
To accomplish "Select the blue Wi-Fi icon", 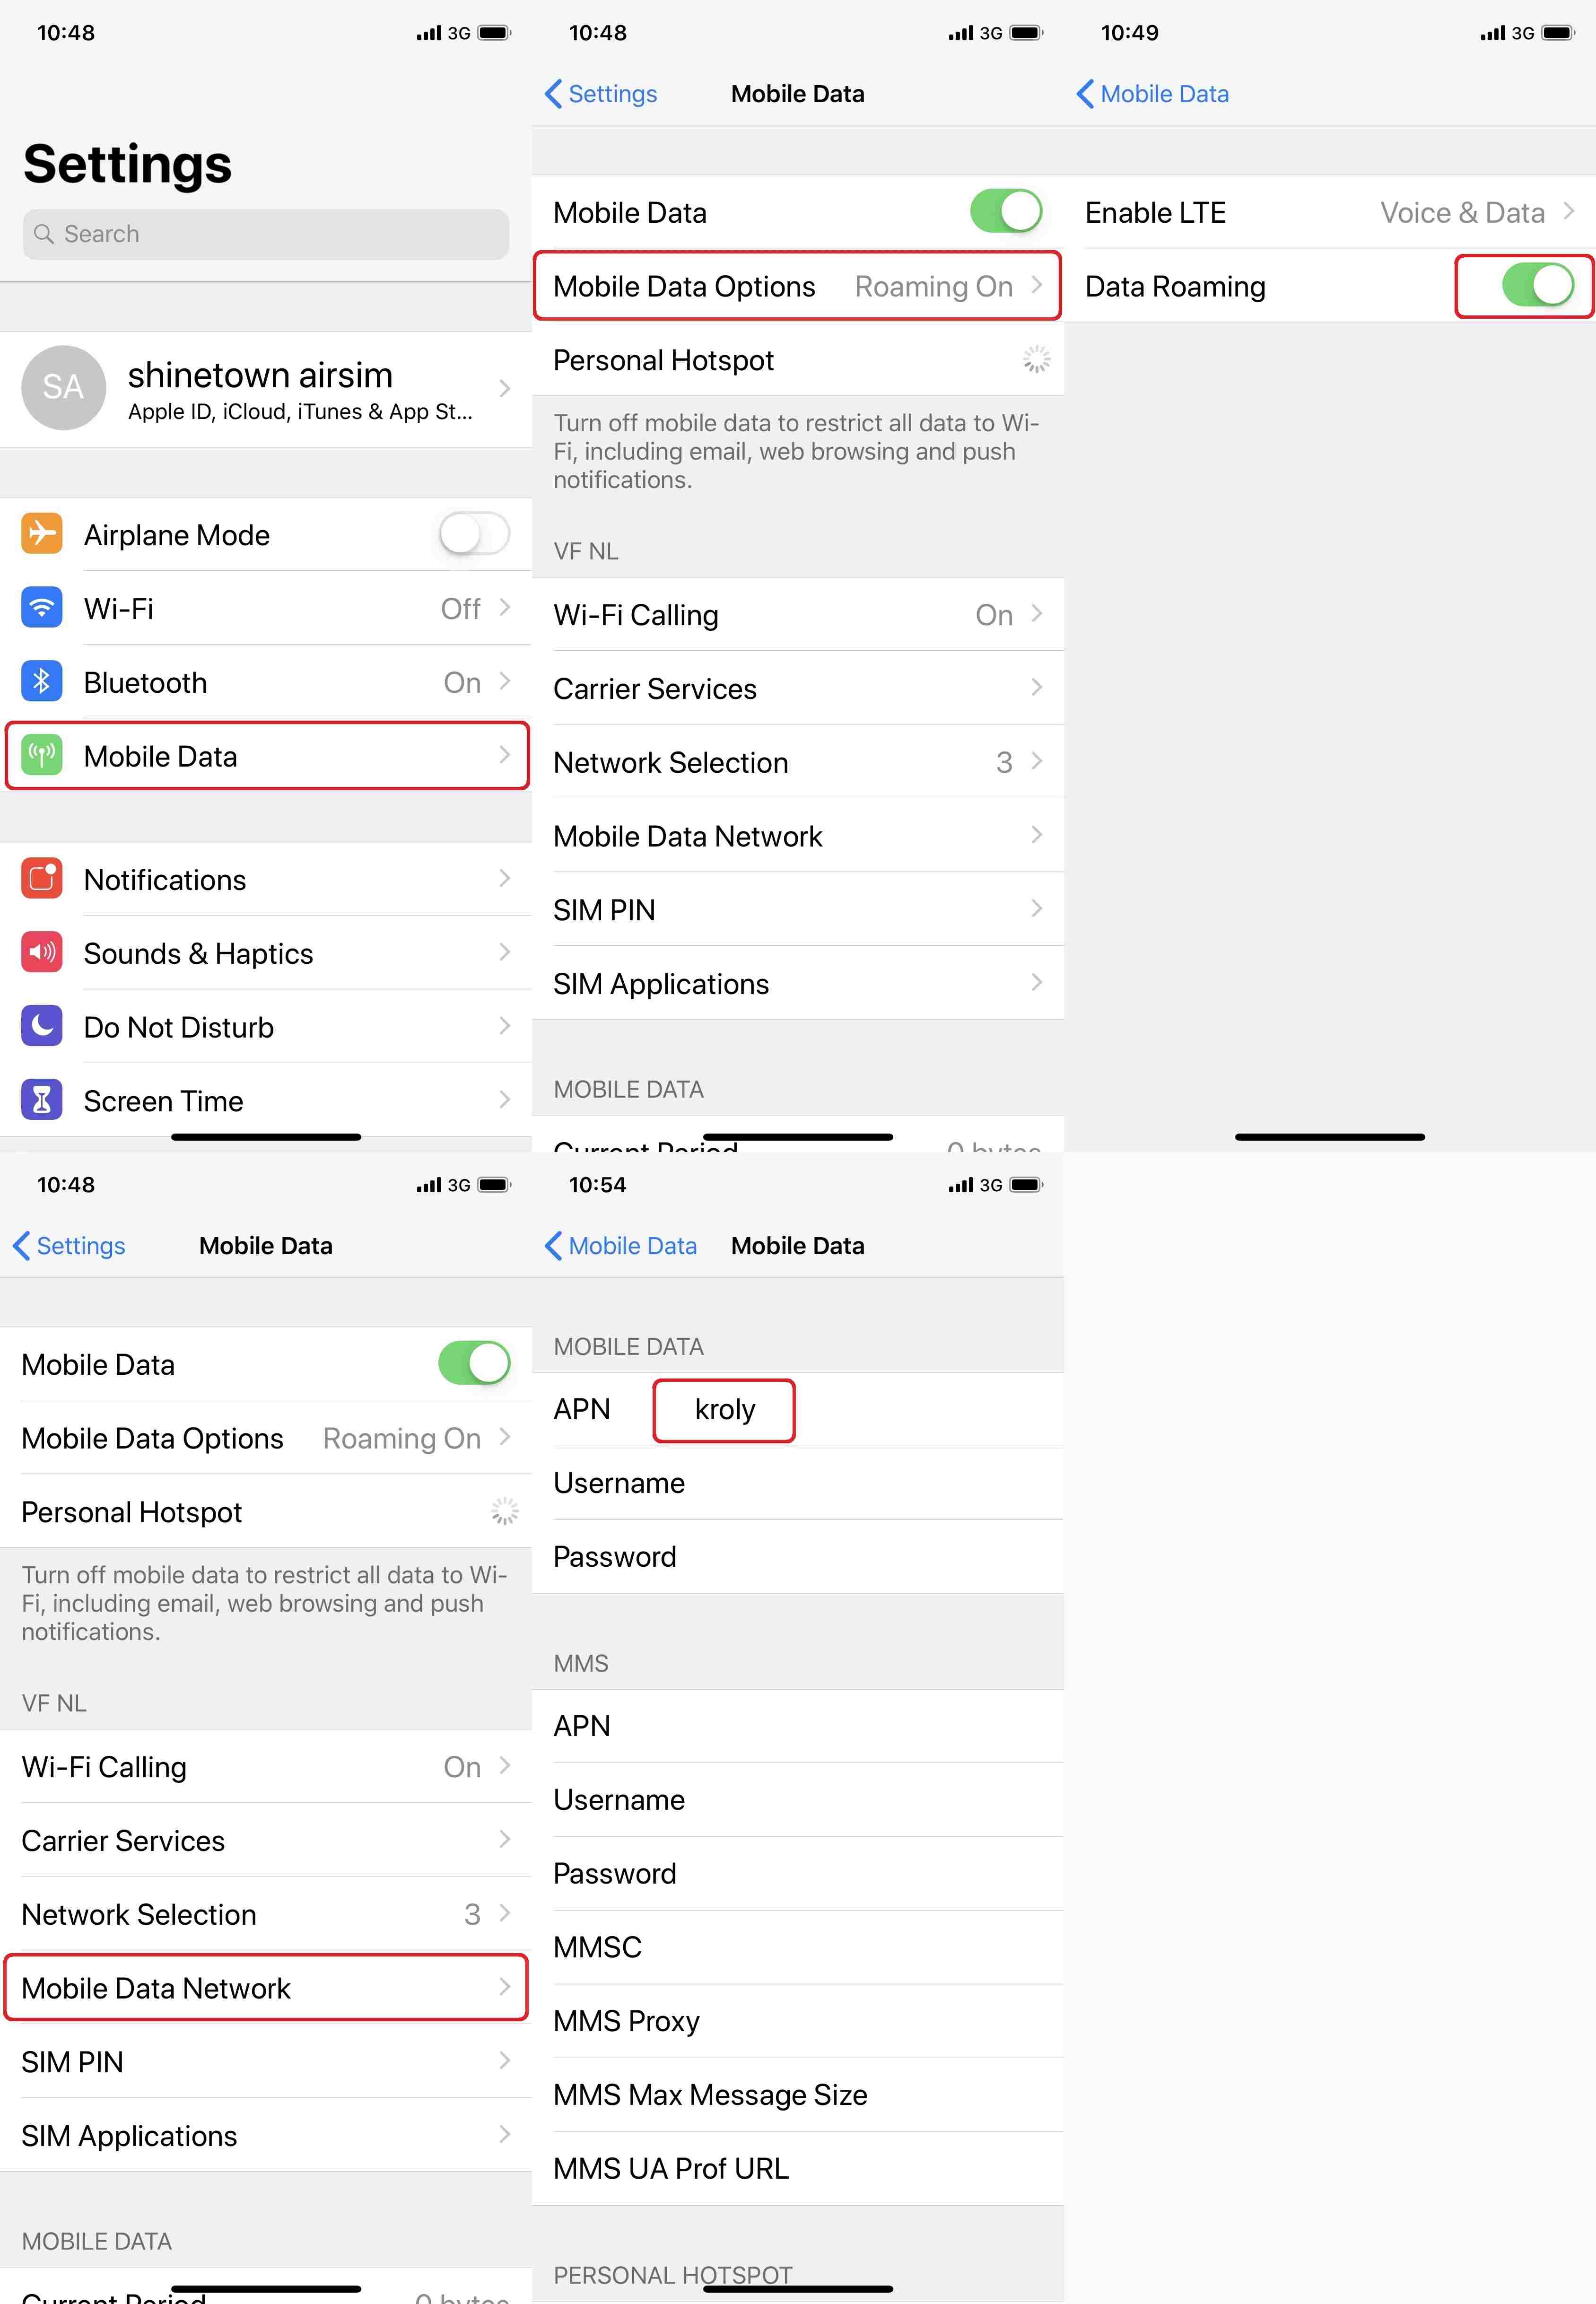I will [41, 608].
